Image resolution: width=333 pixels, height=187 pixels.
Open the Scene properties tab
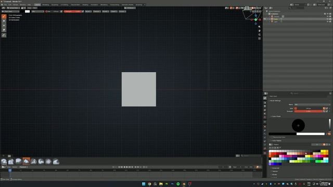(x=265, y=114)
